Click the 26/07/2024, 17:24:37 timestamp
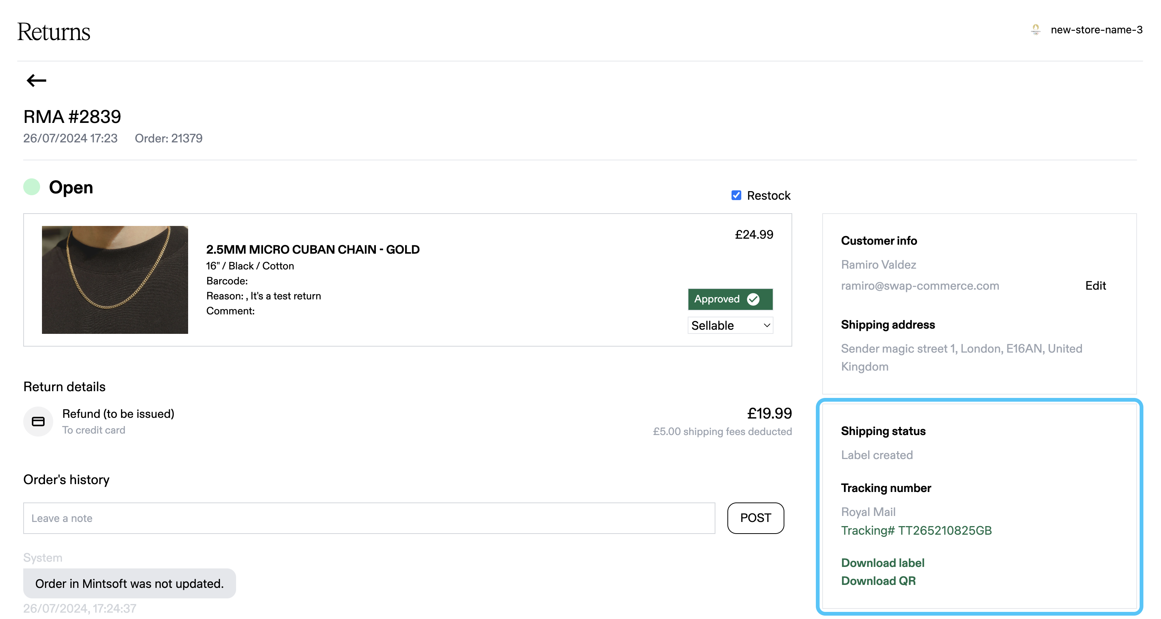Screen dimensions: 1161x619 80,608
